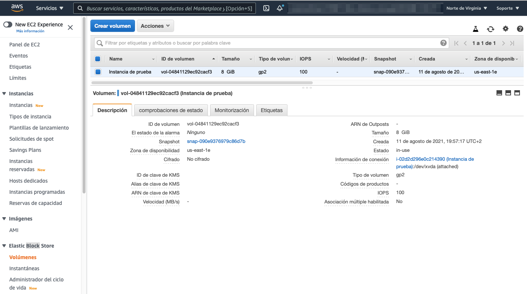
Task: Open Reservas de capacidad
Action: [36, 203]
